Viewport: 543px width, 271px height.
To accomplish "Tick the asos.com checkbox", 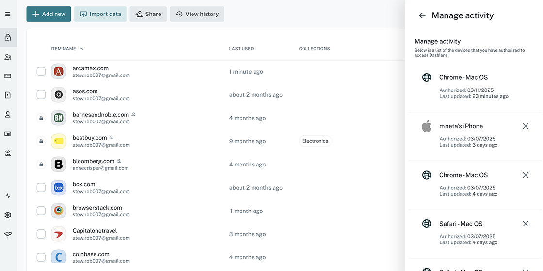I will tap(41, 95).
